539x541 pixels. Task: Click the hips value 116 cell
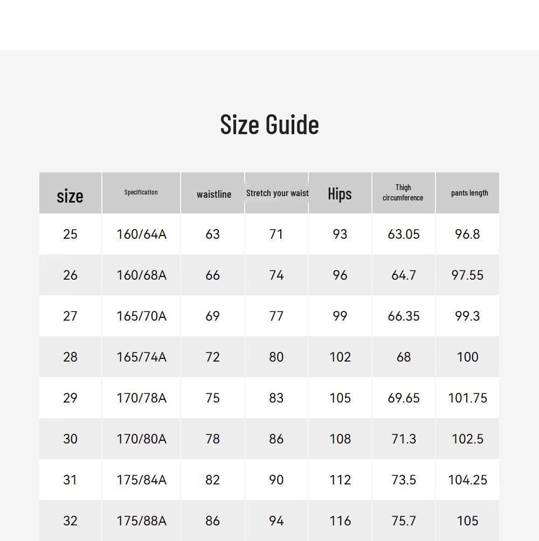click(340, 521)
